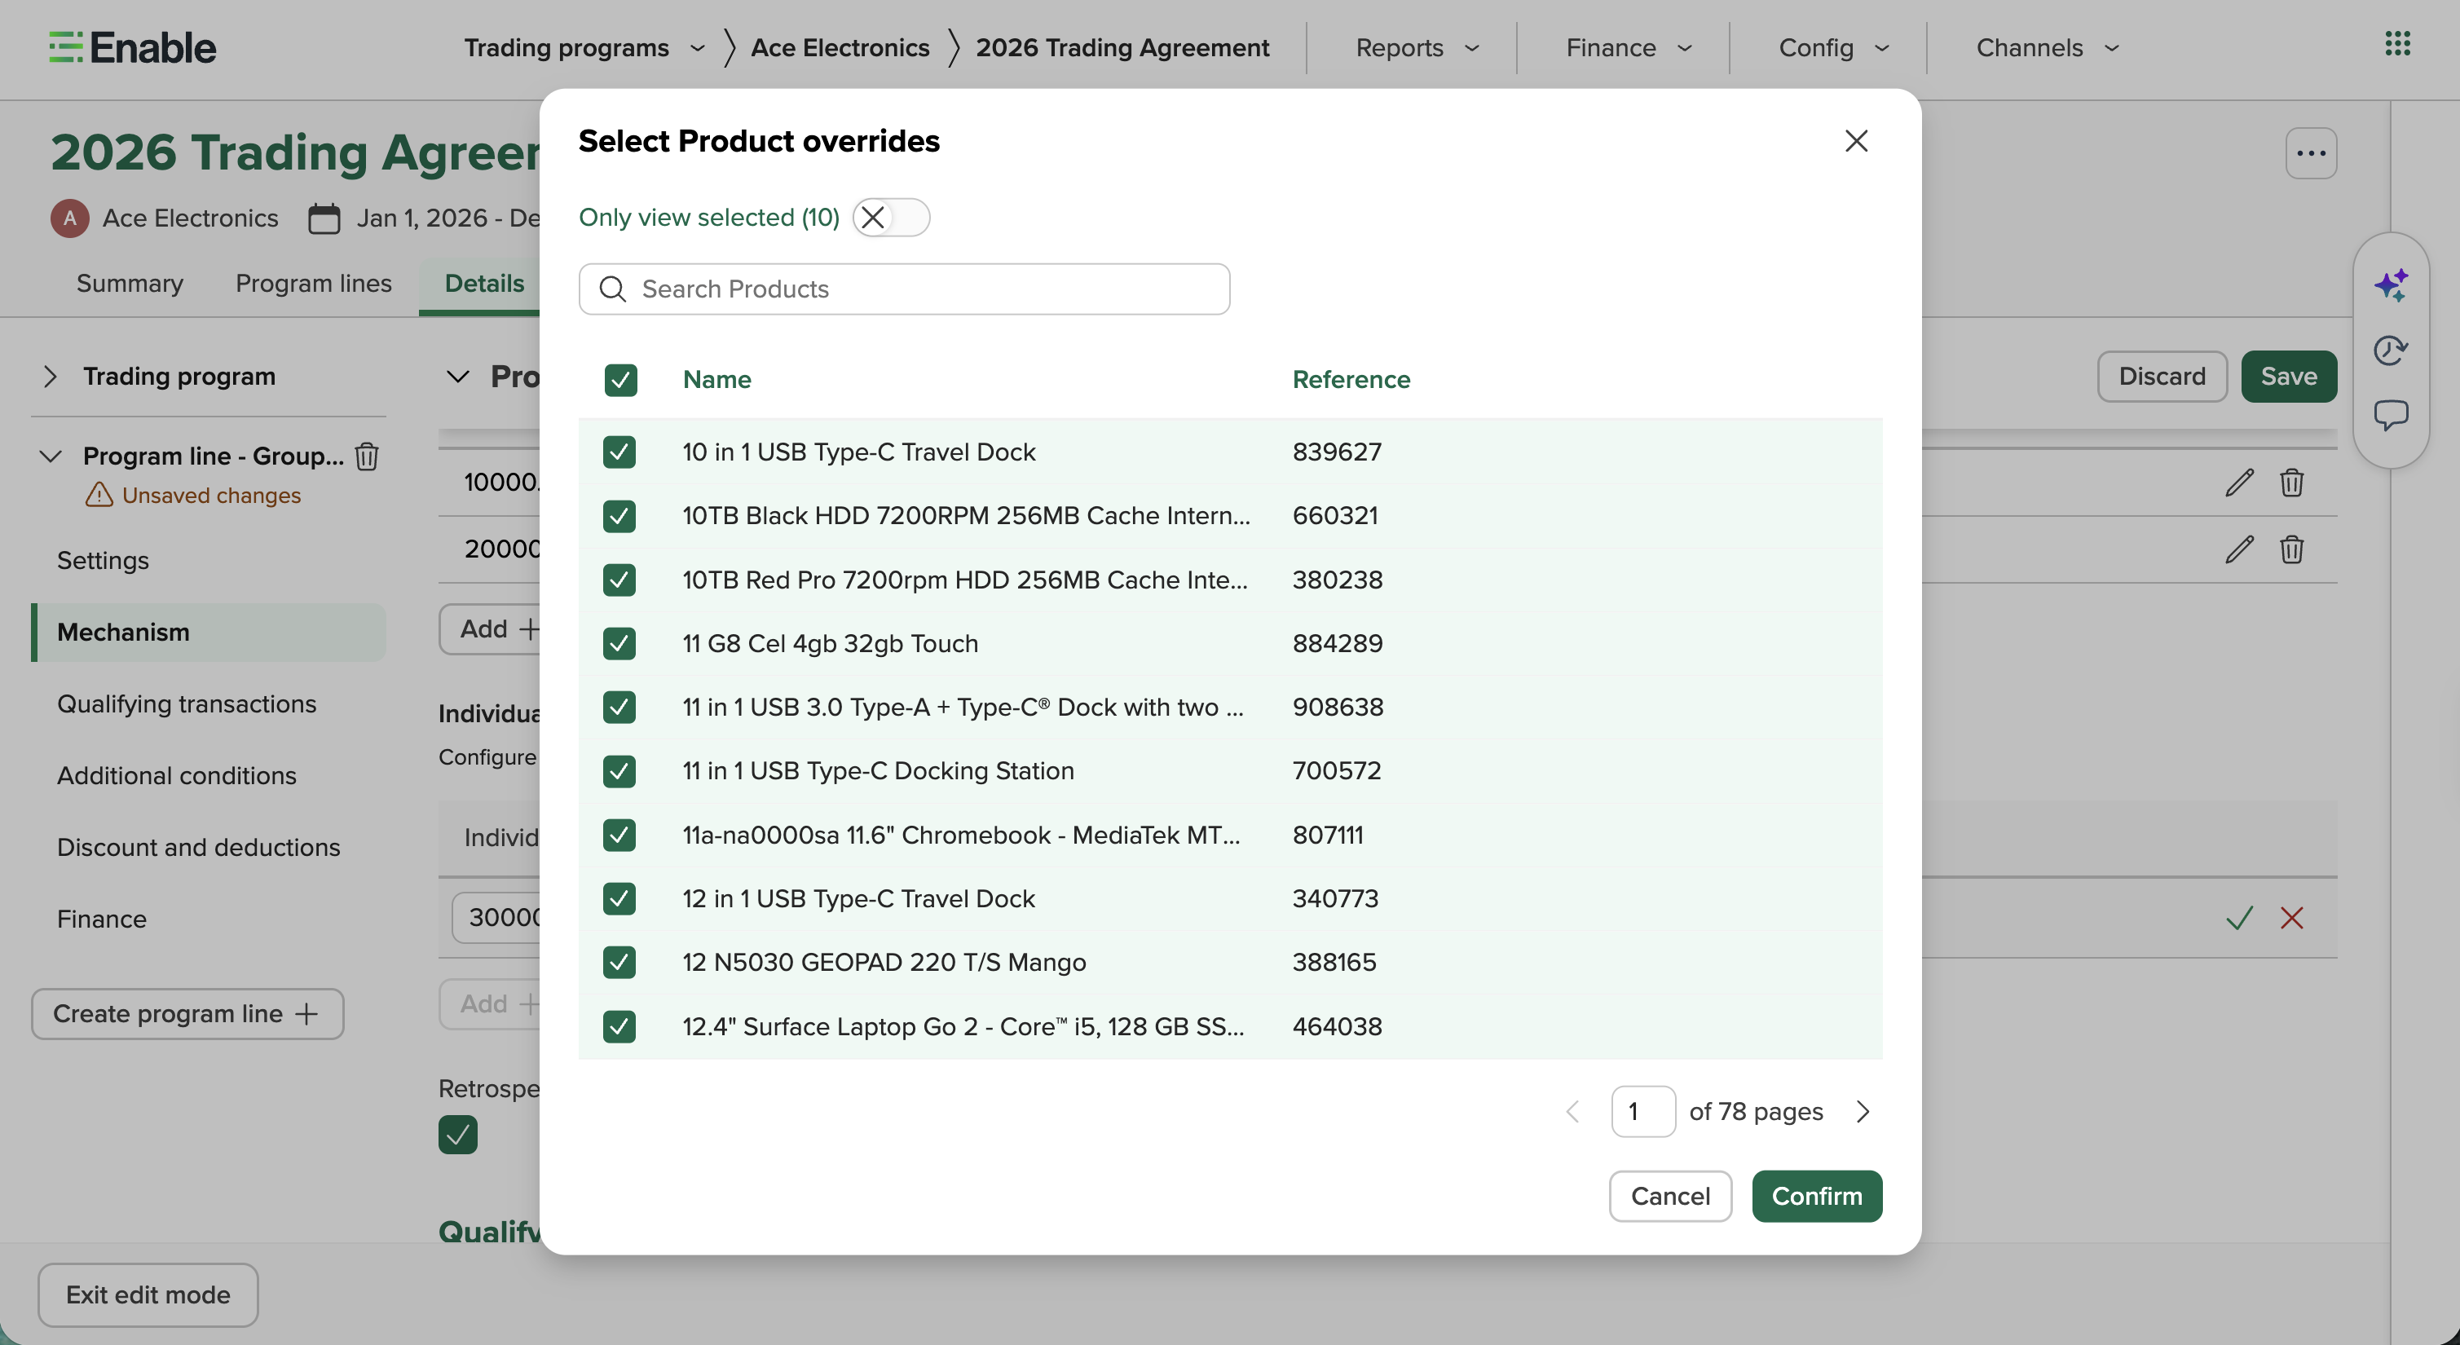Click Exit edit mode button

point(148,1295)
